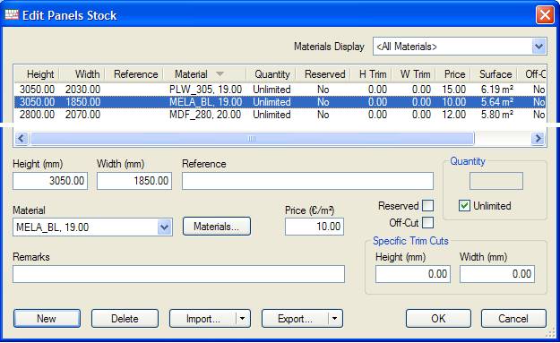560x343 pixels.
Task: Click the left arrow of horizontal scrollbar
Action: pos(22,138)
